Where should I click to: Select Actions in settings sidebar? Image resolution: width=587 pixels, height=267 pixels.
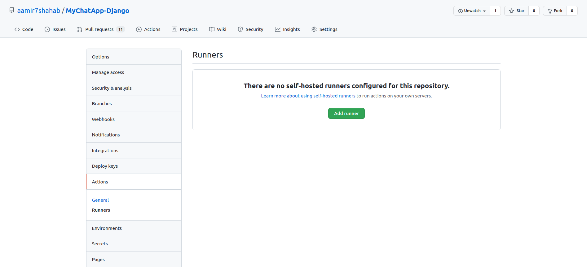point(134,182)
